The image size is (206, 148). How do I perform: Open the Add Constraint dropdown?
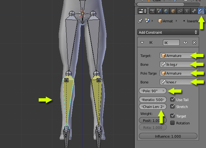pos(168,32)
